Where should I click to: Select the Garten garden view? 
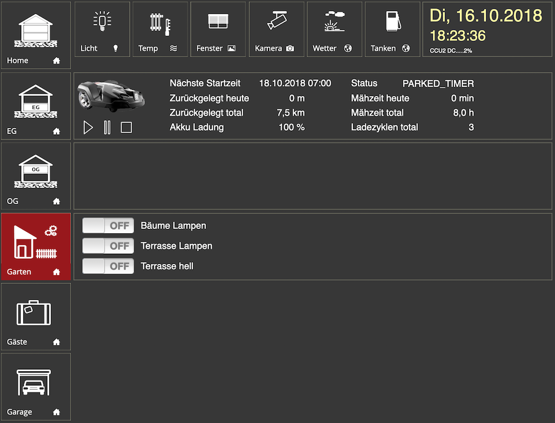pyautogui.click(x=36, y=246)
